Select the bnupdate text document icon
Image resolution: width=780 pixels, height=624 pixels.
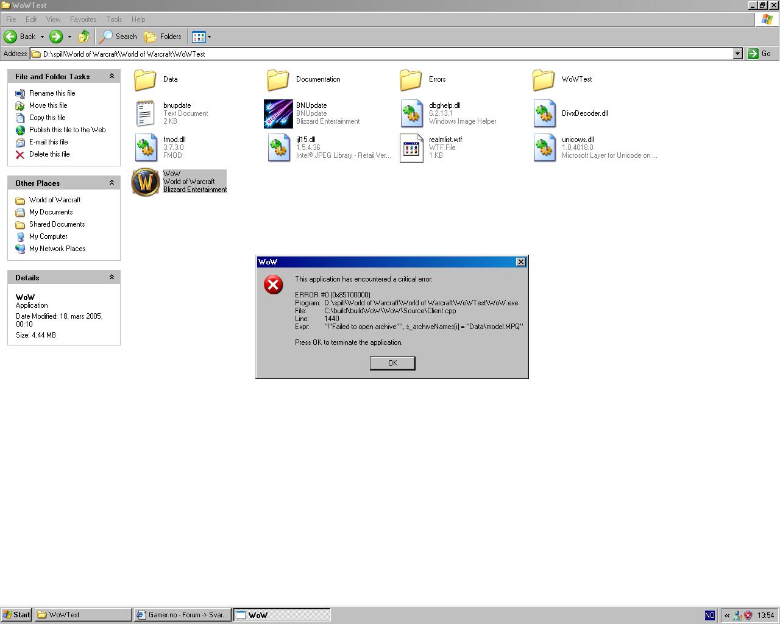pyautogui.click(x=146, y=113)
